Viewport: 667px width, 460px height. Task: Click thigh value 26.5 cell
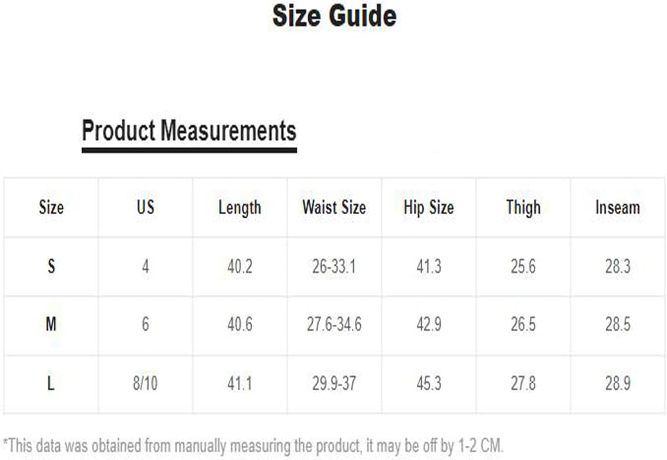[523, 325]
